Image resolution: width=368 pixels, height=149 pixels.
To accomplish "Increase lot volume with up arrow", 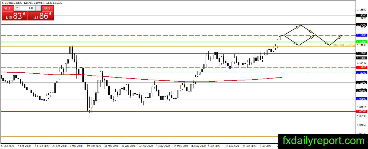I will pyautogui.click(x=38, y=8).
